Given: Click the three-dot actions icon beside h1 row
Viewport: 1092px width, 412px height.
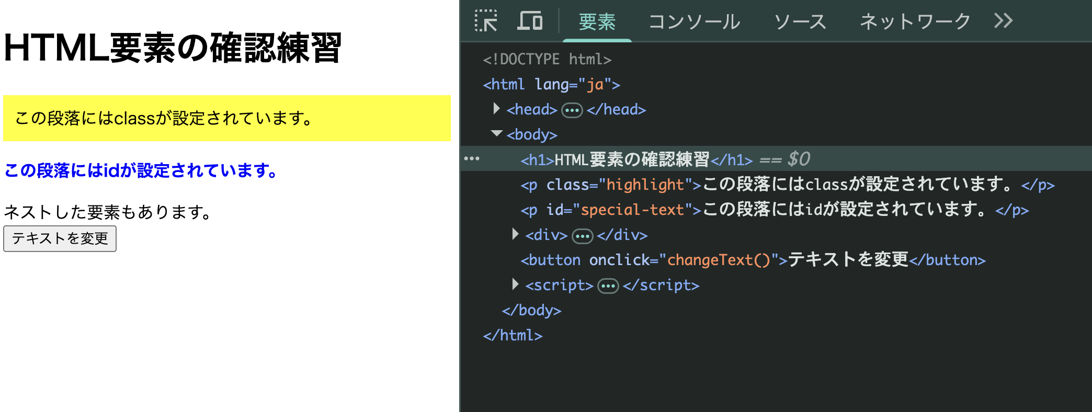Looking at the screenshot, I should point(471,159).
